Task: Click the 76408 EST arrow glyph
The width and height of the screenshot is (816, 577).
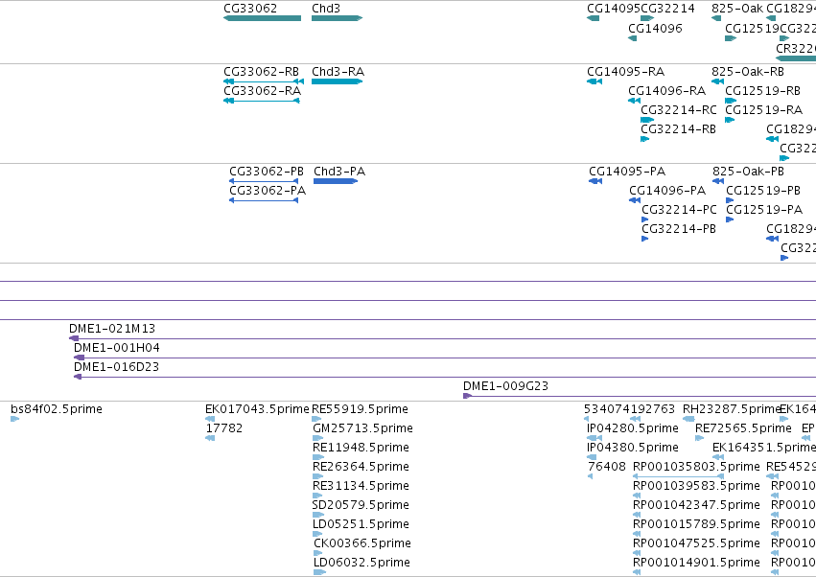Action: (x=590, y=476)
